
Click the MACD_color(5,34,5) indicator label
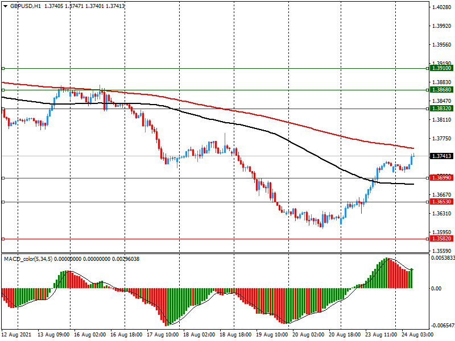coord(28,259)
